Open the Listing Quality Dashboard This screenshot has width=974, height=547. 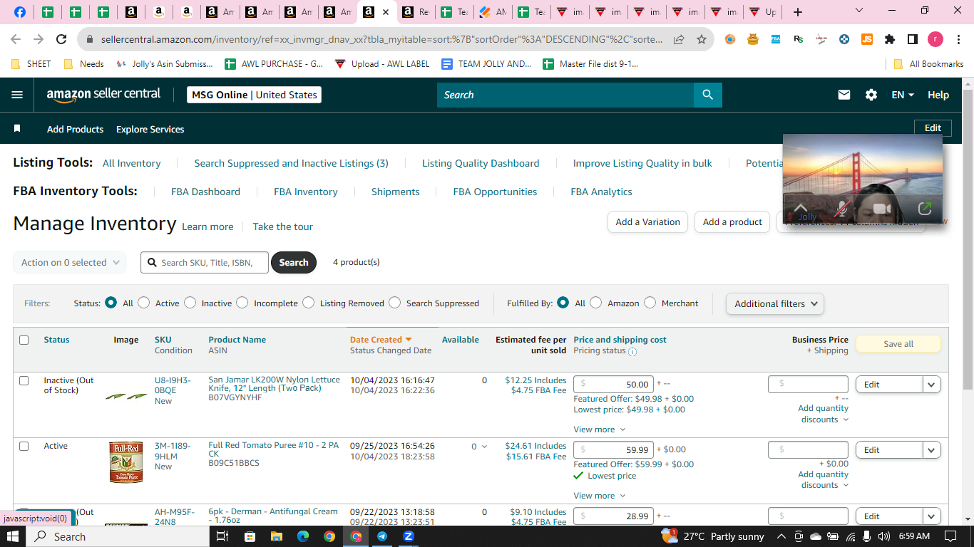481,163
